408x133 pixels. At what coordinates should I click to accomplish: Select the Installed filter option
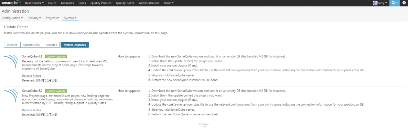pyautogui.click(x=12, y=45)
